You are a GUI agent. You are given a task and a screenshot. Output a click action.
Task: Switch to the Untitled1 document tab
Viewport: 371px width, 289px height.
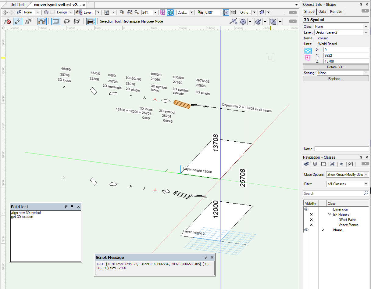18,5
